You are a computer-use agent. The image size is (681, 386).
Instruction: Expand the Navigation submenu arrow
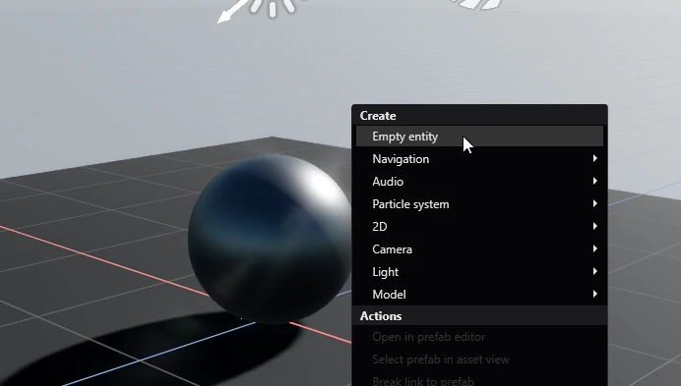tap(595, 159)
